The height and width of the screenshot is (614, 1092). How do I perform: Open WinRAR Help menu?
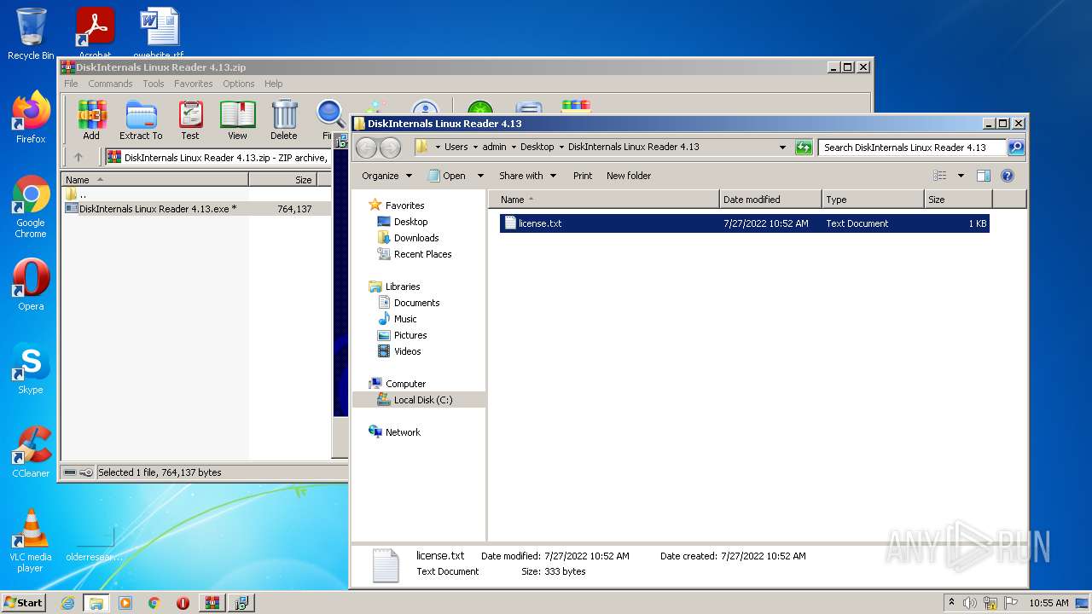pyautogui.click(x=273, y=84)
